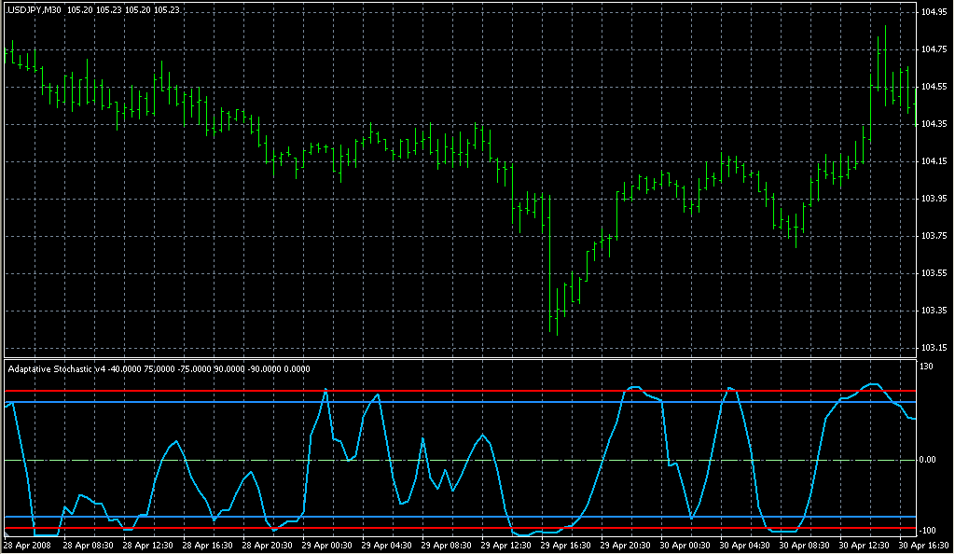Click the 28 Apr 12:30 time label
This screenshot has width=955, height=554.
(149, 545)
